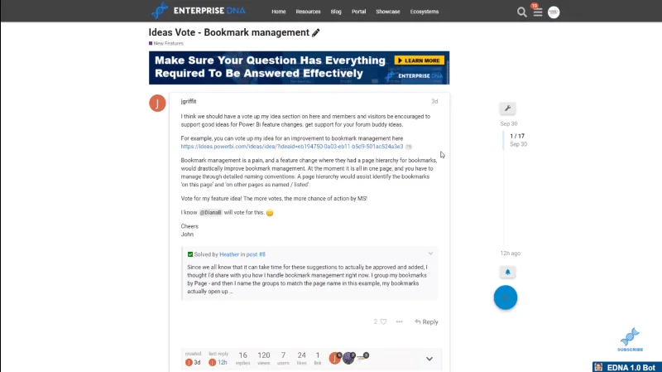This screenshot has width=662, height=372.
Task: Open the Resources menu
Action: click(308, 12)
